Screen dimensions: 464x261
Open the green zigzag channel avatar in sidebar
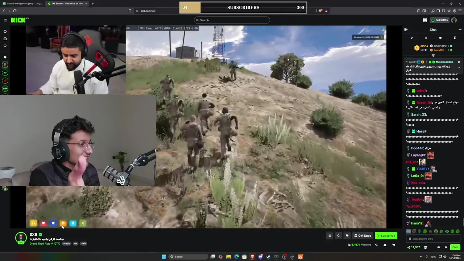tap(5, 73)
